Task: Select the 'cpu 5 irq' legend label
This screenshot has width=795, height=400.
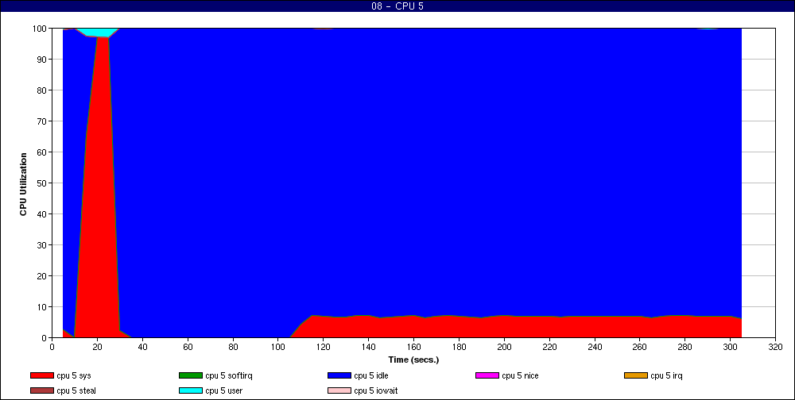Action: (667, 375)
